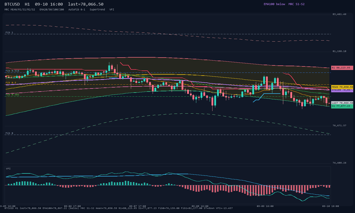Click the green S1 77,877.23 price tag
The image size is (355, 213).
click(x=342, y=106)
